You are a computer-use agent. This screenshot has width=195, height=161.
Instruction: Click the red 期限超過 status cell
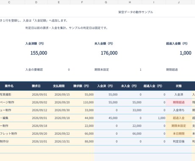[178, 103]
